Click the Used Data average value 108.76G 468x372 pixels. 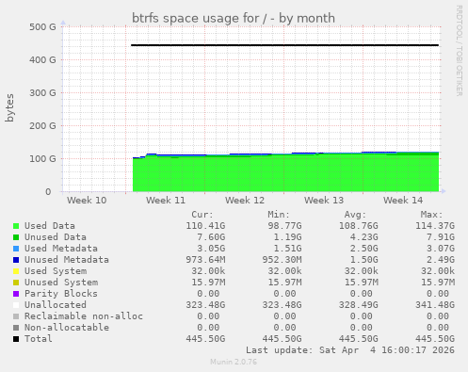coord(359,226)
